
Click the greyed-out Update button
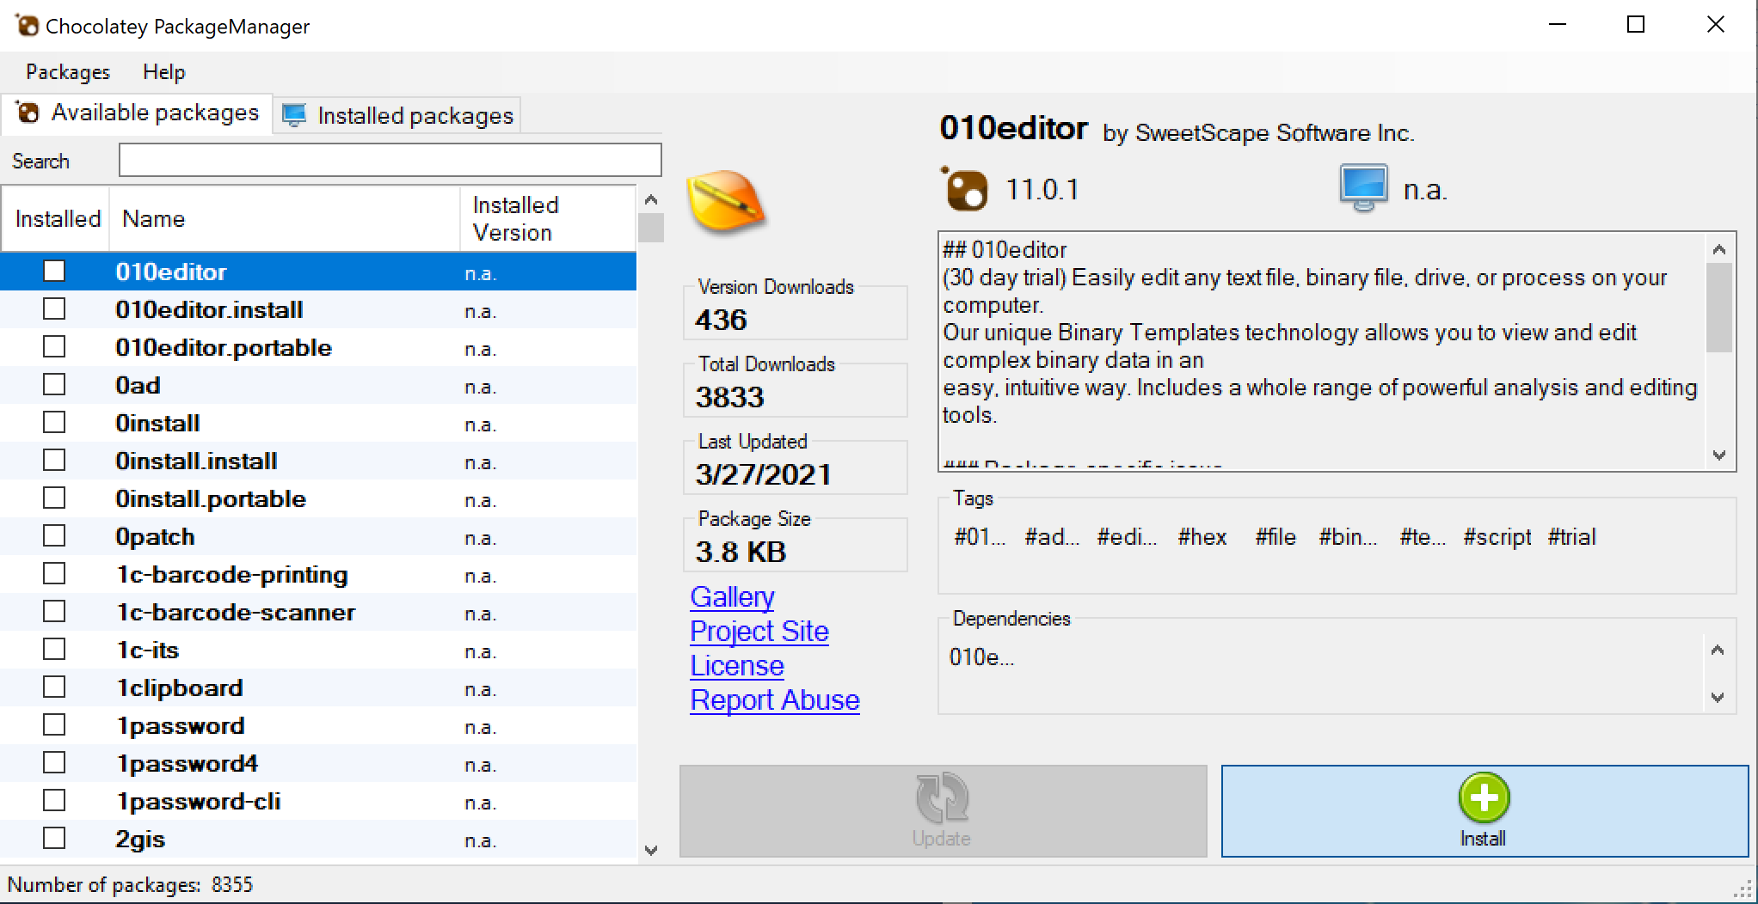click(x=943, y=811)
